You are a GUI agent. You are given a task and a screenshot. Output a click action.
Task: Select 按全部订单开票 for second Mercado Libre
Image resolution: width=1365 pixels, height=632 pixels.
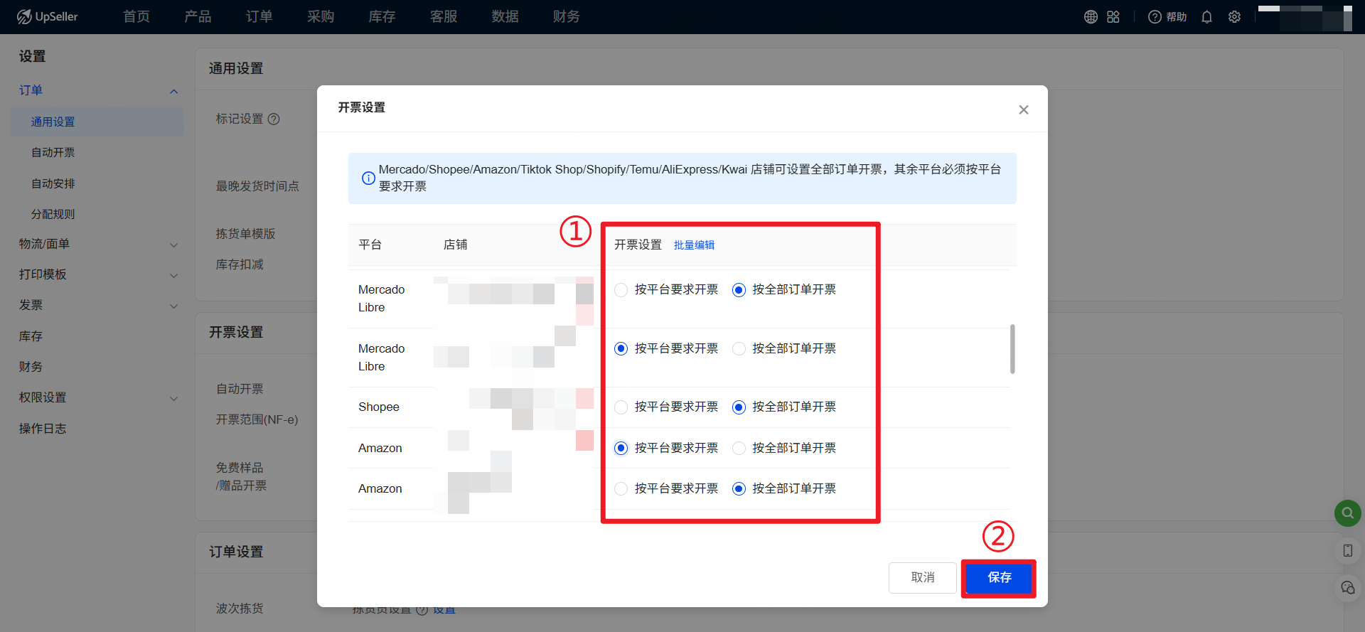coord(739,349)
